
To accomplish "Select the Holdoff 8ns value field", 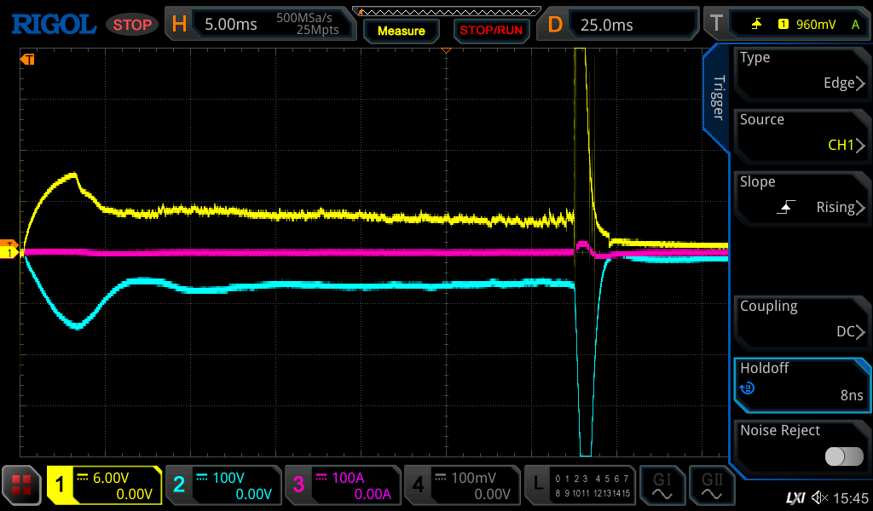I will [x=801, y=382].
